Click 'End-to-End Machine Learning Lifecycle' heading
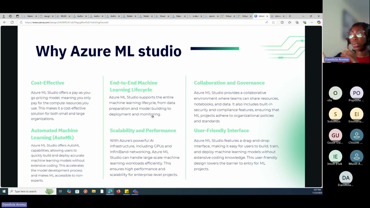 click(x=134, y=86)
